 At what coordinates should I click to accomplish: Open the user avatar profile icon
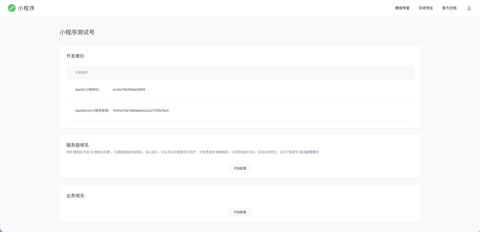tap(469, 8)
